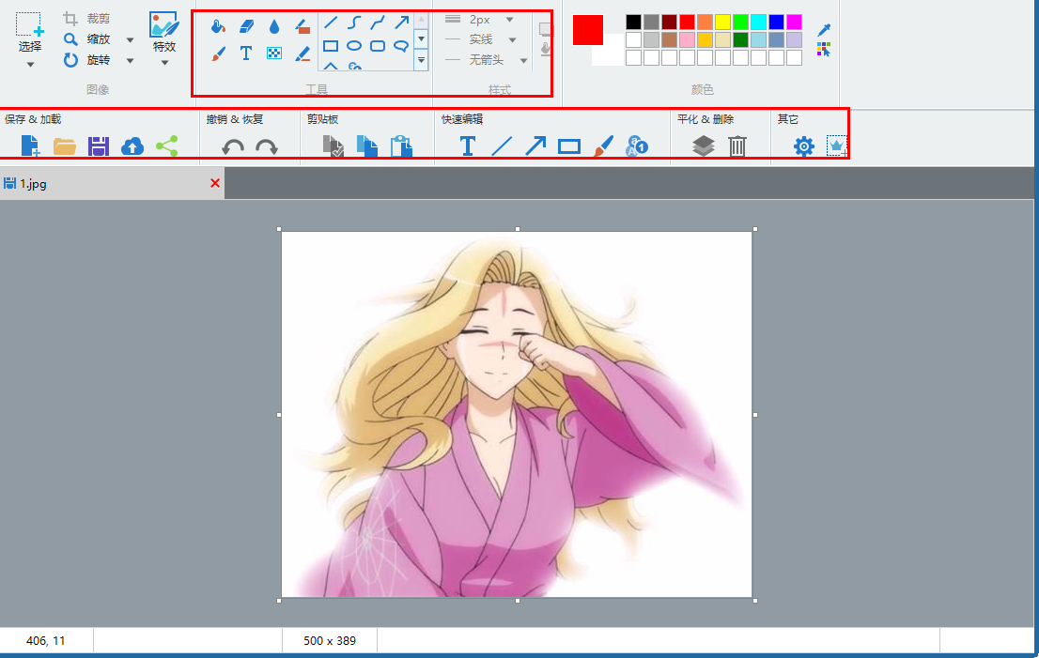Select the paint bucket fill tool
This screenshot has height=658, width=1039.
click(218, 26)
